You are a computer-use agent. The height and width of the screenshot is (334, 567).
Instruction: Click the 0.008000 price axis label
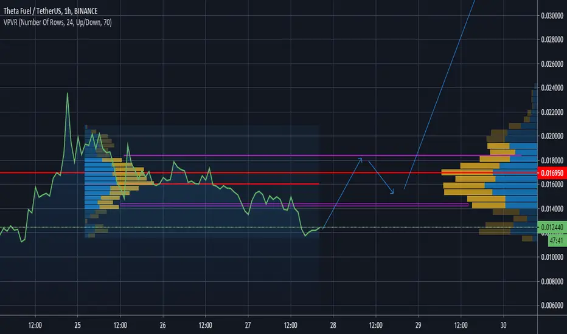click(x=552, y=281)
